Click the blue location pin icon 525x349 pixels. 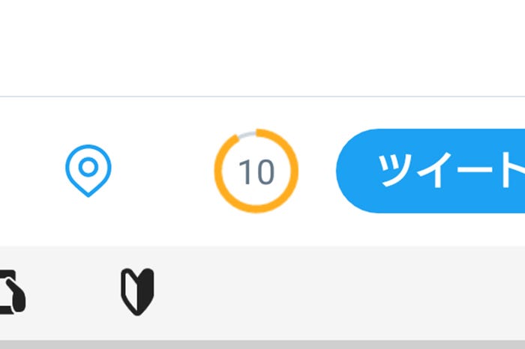[88, 170]
